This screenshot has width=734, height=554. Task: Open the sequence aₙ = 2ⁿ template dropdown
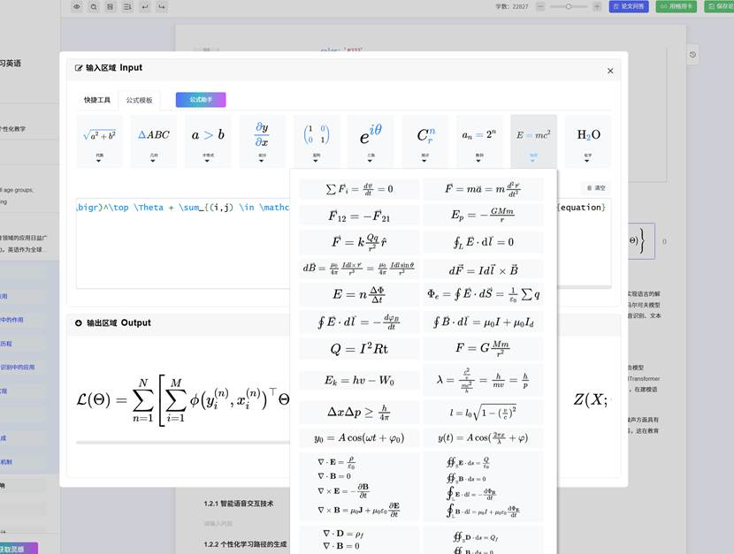click(x=479, y=141)
